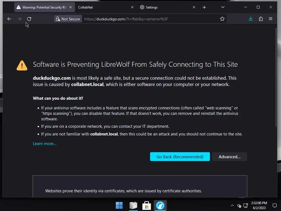This screenshot has height=211, width=281.
Task: Close the Settings tab
Action: (194, 7)
